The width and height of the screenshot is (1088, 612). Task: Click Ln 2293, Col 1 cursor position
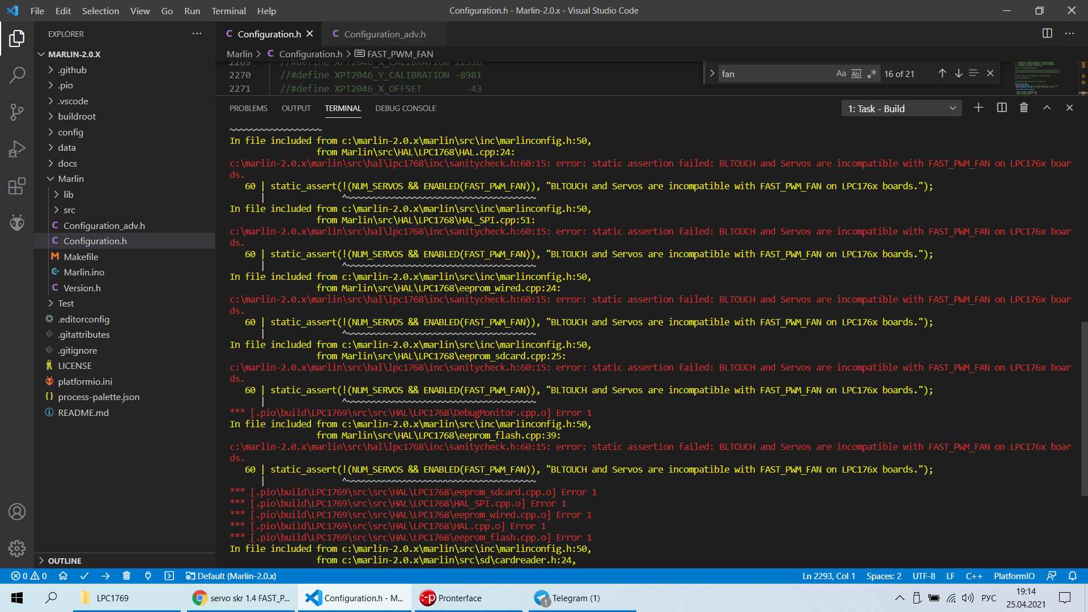coord(828,576)
